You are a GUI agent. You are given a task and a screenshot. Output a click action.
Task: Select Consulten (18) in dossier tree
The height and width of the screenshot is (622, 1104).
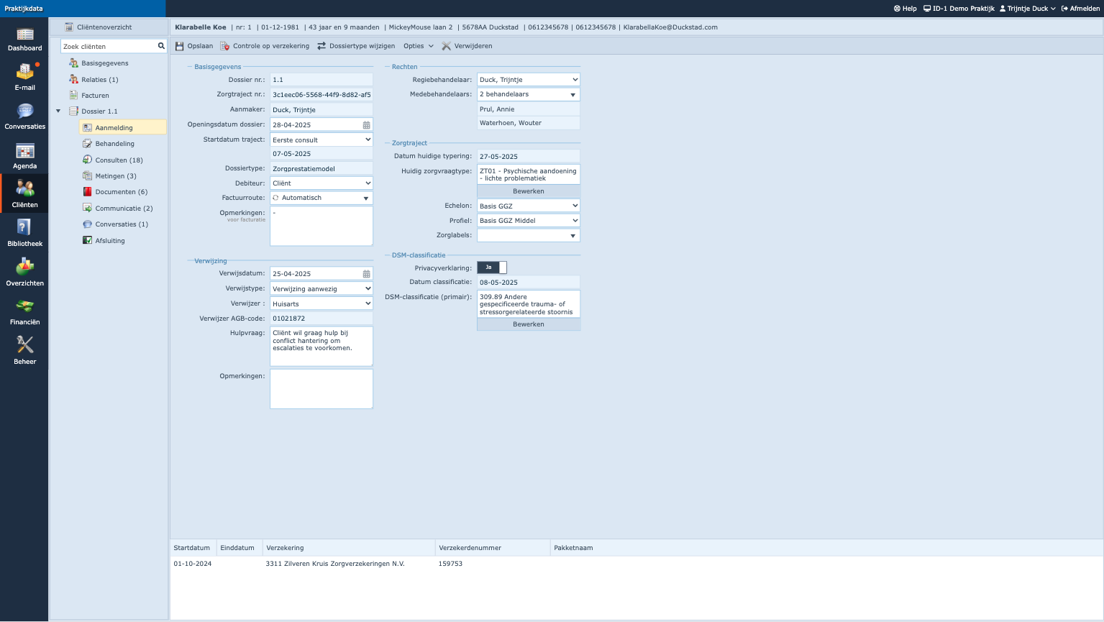119,160
